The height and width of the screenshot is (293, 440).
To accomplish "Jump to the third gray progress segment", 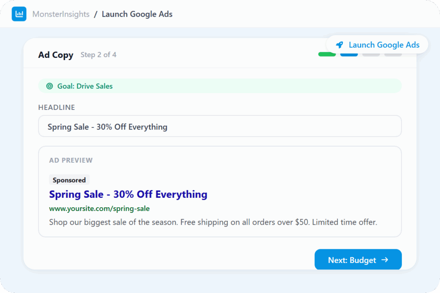I will pyautogui.click(x=371, y=54).
